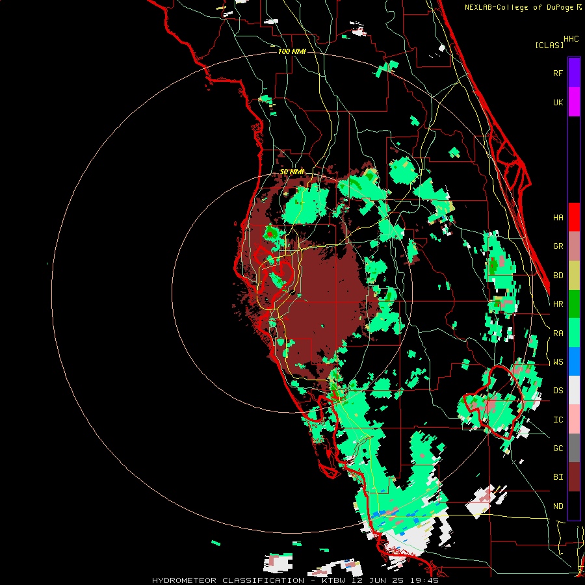Click the DS legend label
The width and height of the screenshot is (585, 585).
pos(558,391)
